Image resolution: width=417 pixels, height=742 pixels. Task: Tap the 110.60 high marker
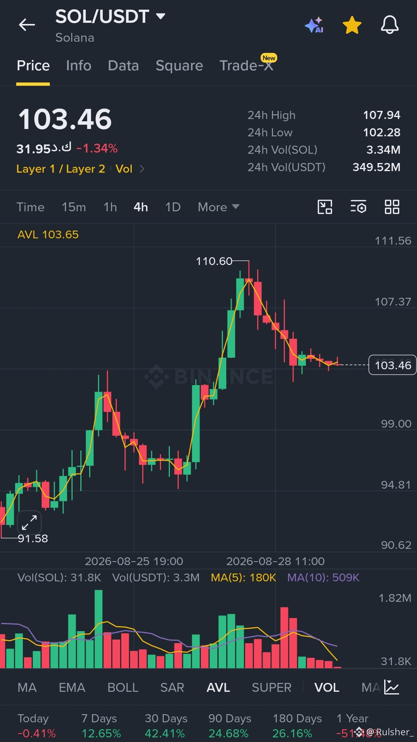[214, 261]
